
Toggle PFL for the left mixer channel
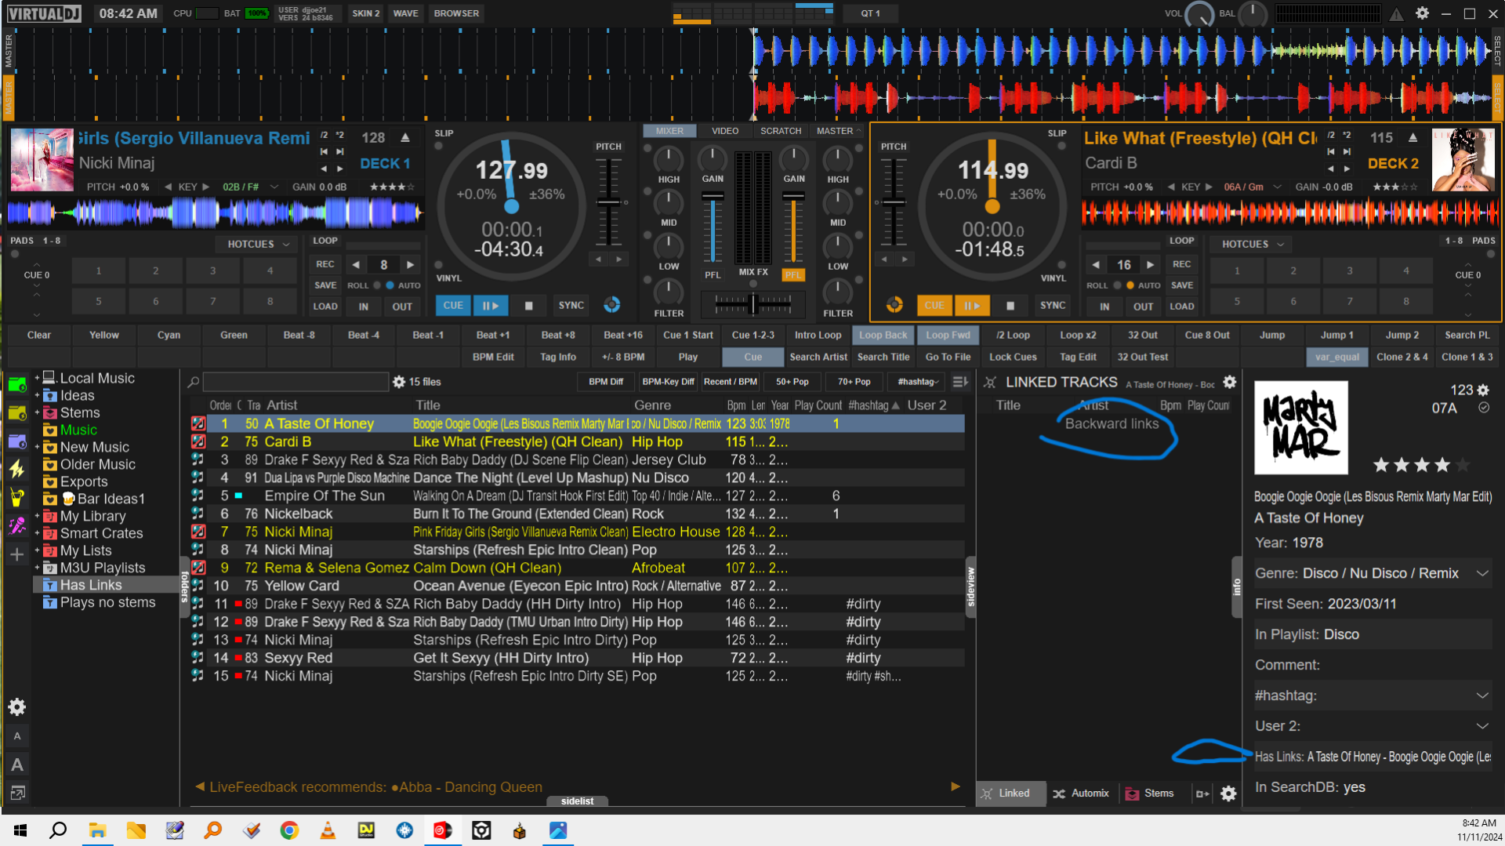tap(712, 275)
